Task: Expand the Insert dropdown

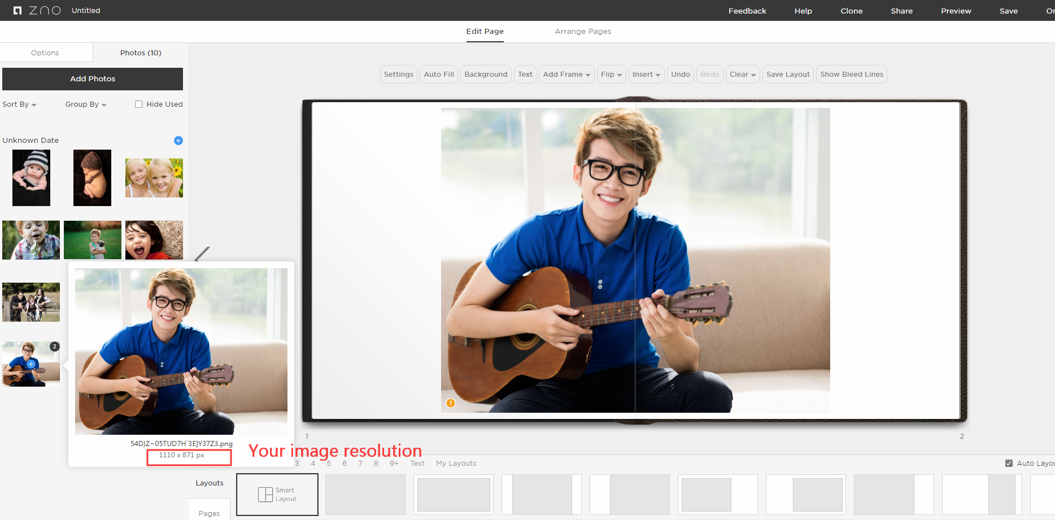Action: [x=646, y=75]
